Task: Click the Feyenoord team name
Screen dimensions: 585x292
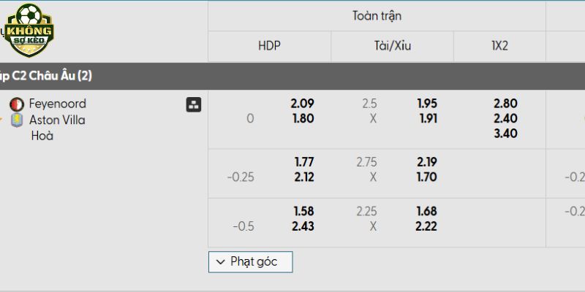Action: [x=58, y=104]
